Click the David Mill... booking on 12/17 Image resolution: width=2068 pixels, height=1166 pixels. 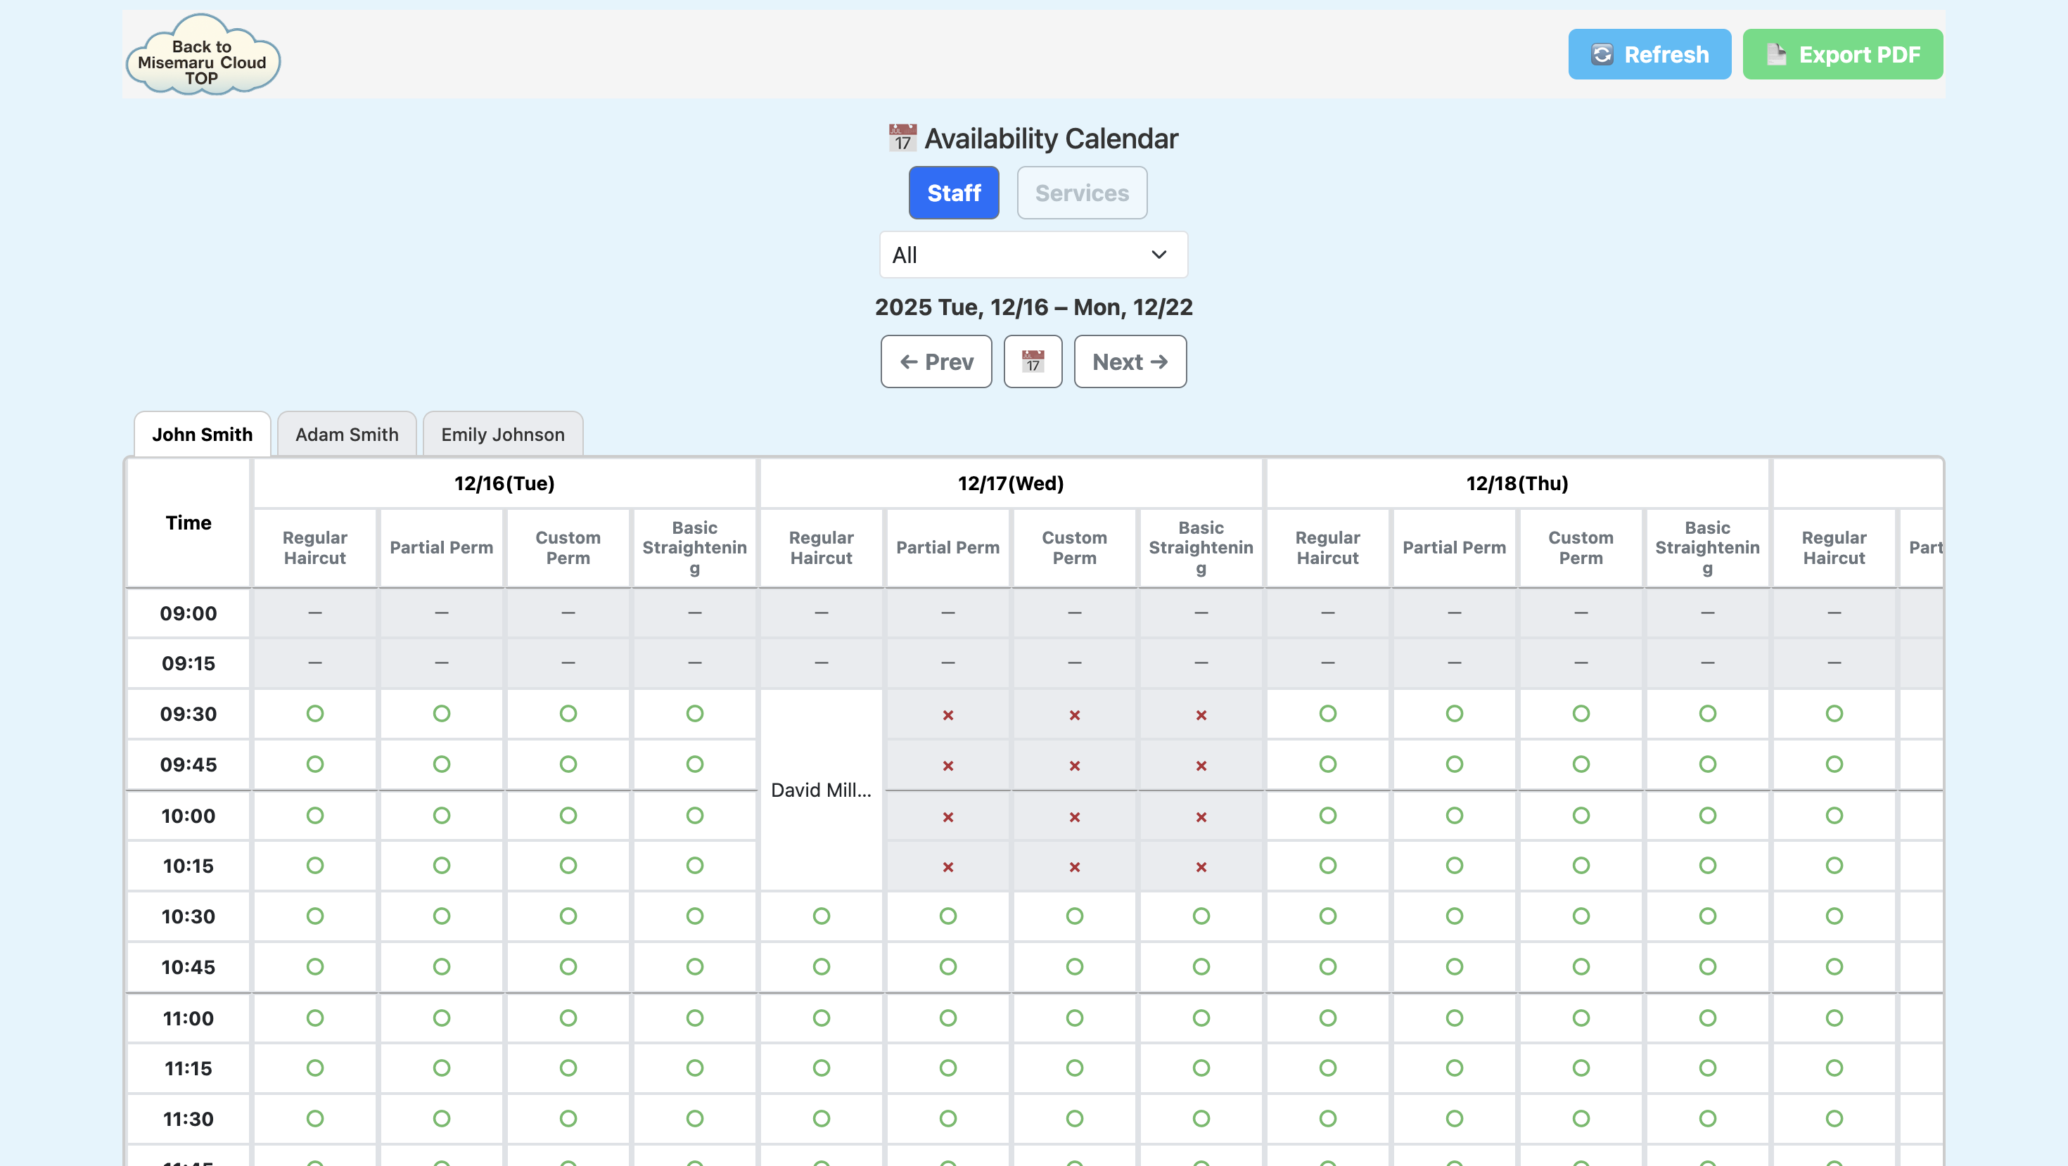[x=820, y=790]
